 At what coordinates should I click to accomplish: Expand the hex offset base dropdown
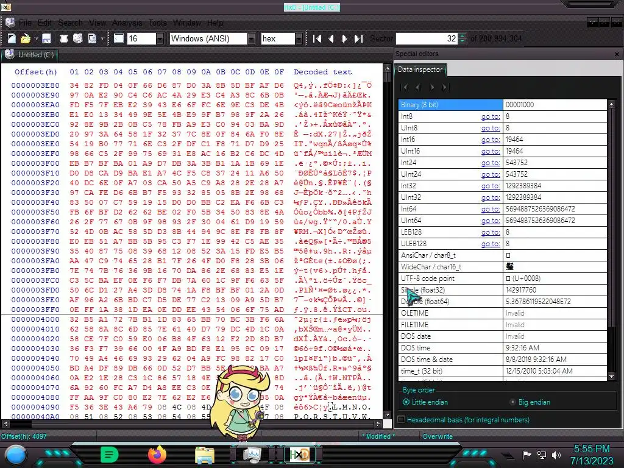coord(299,38)
